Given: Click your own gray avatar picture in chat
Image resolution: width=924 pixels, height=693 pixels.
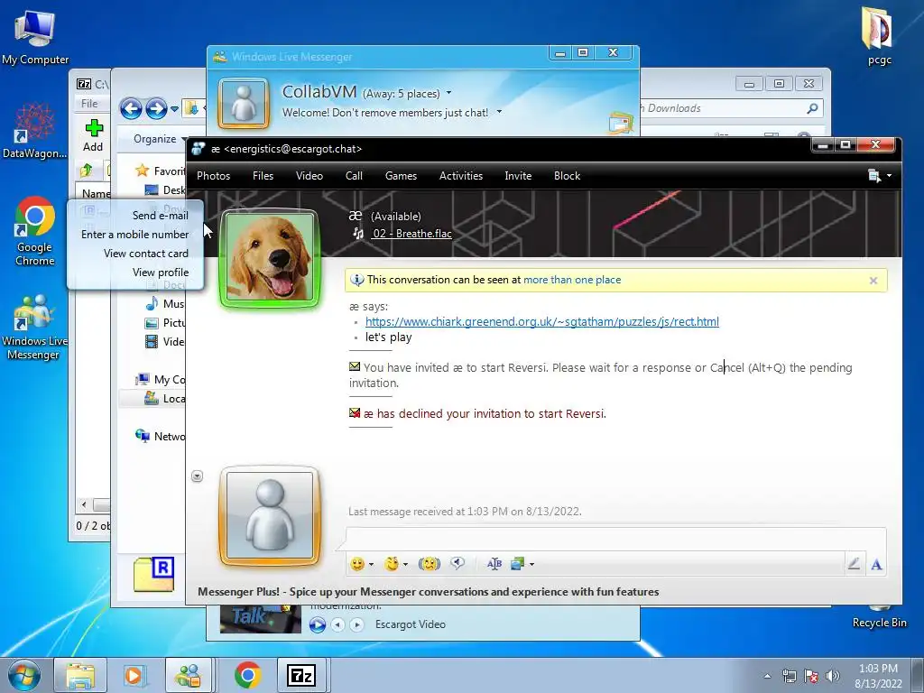Looking at the screenshot, I should click(x=270, y=516).
